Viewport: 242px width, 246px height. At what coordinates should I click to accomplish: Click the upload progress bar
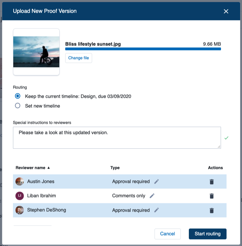(x=143, y=49)
